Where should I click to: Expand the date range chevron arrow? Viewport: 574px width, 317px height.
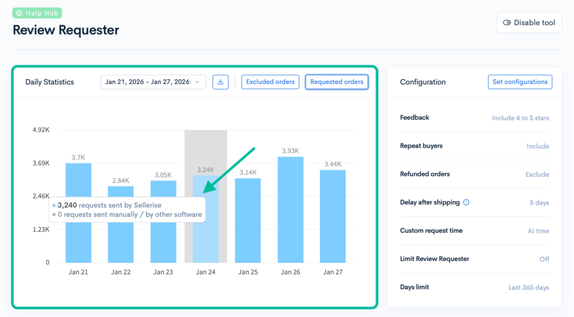tap(197, 82)
